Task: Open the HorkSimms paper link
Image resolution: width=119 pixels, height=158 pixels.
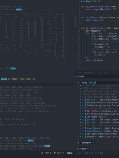Action: (x=102, y=97)
